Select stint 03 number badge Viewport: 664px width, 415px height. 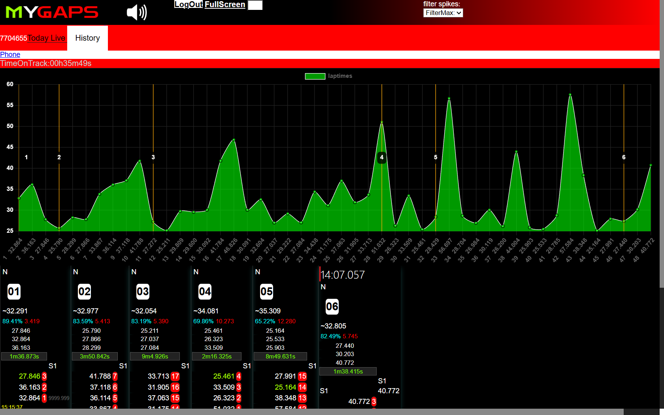pos(143,292)
